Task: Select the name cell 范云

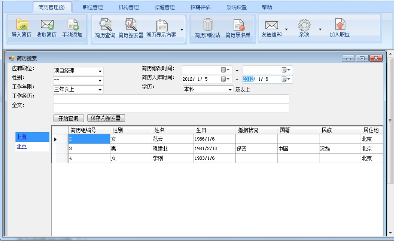Action: coord(173,139)
